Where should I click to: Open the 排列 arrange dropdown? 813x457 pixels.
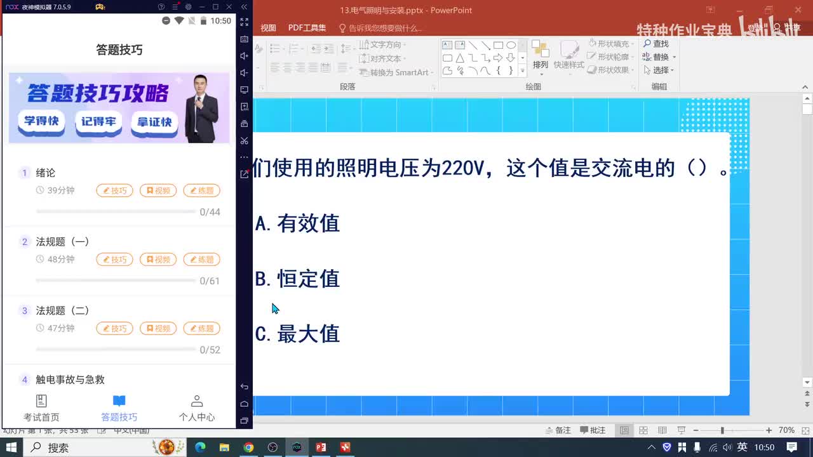(x=541, y=57)
